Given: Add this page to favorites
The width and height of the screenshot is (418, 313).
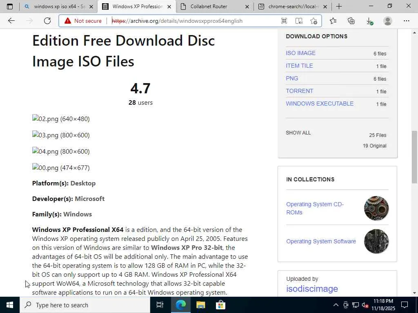Looking at the screenshot, I should (x=314, y=21).
